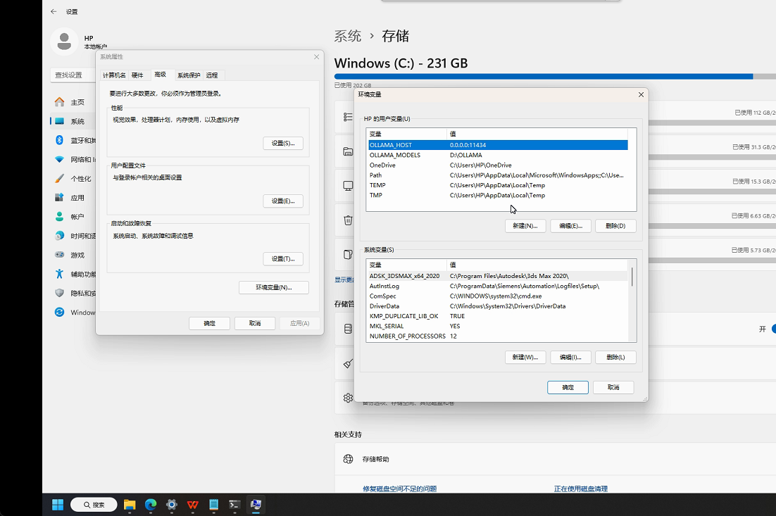Click the system properties taskbar icon
Screen dimensions: 776x516
point(256,505)
